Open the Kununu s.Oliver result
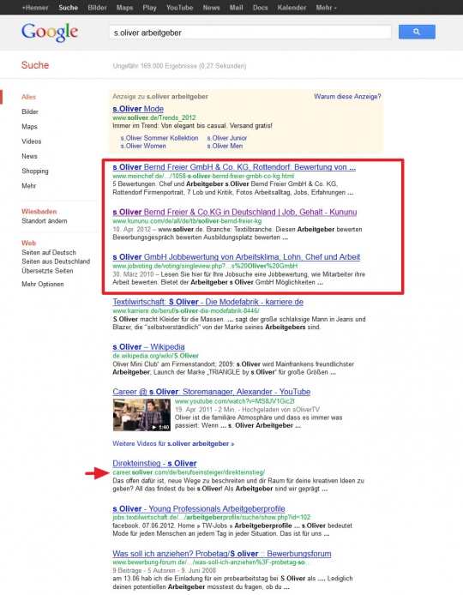Viewport: 463px width, 595px height. point(235,212)
